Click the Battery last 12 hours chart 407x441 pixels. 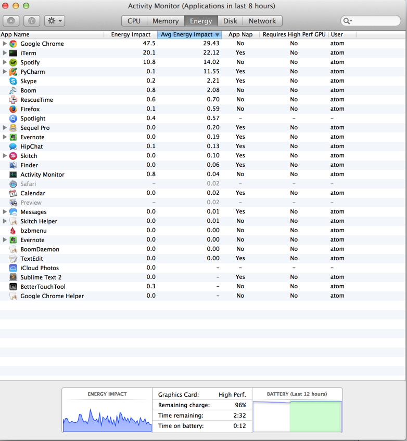coord(297,416)
